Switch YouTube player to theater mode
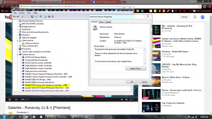212x119 pixels. click(x=131, y=99)
